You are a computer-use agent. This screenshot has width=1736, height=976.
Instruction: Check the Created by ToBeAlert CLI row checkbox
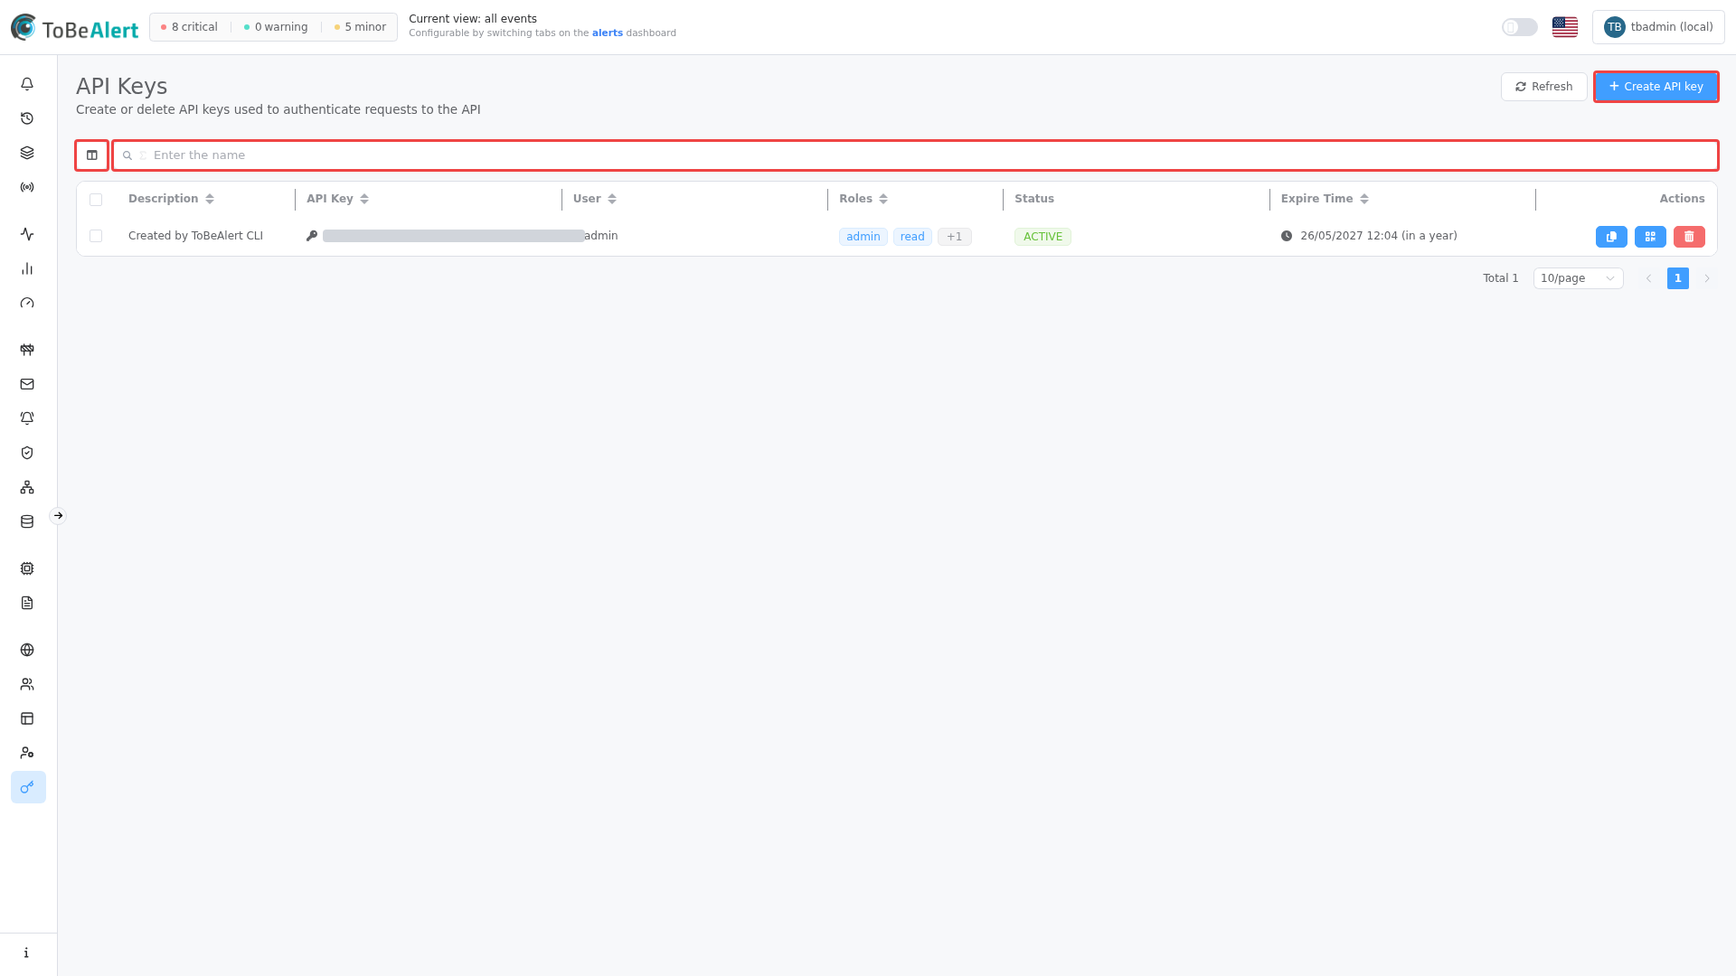[96, 236]
